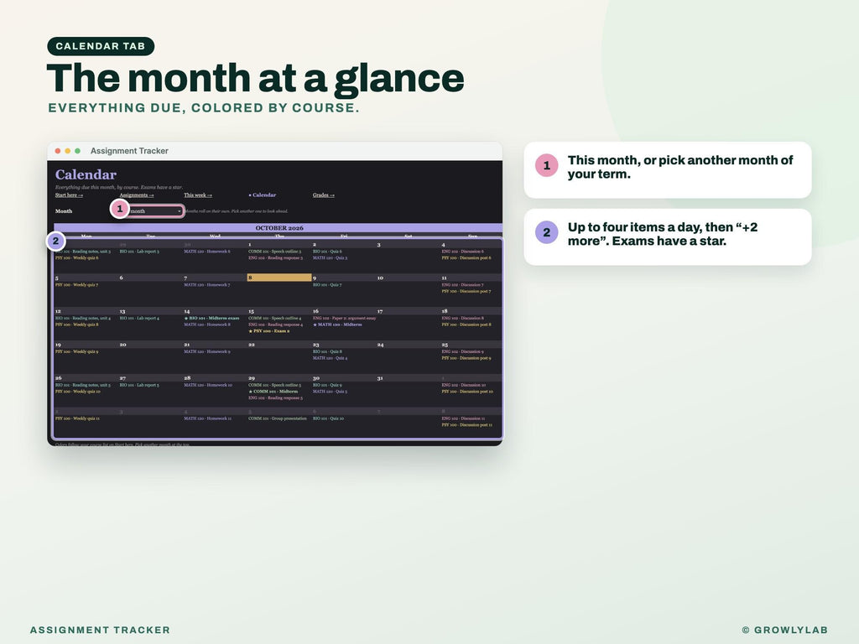Select 'MATH 120 · Homework 10' entry
Image resolution: width=859 pixels, height=644 pixels.
click(208, 385)
